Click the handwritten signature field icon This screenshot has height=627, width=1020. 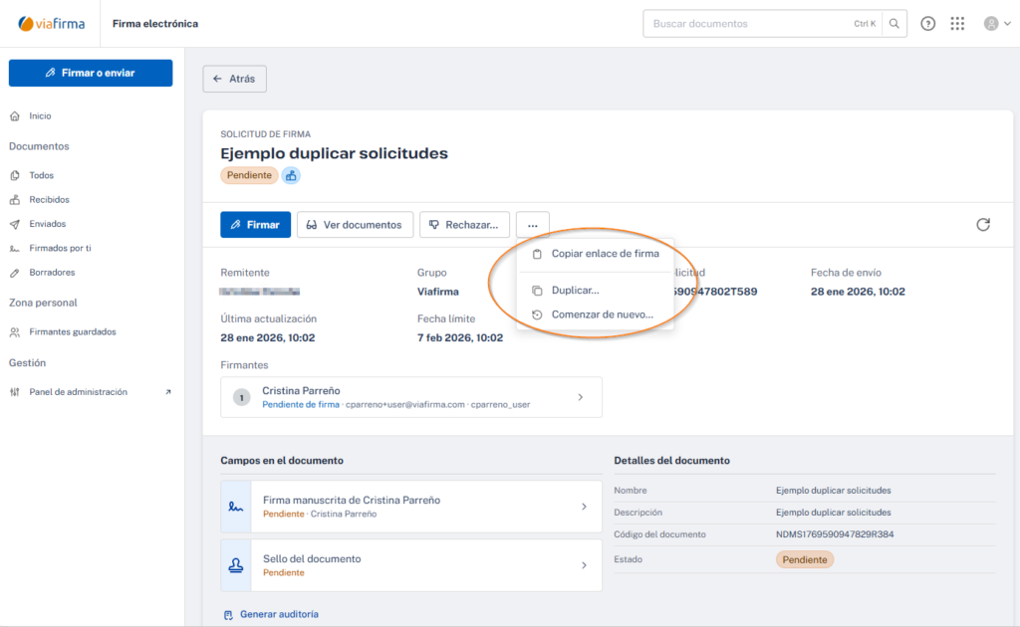[236, 507]
